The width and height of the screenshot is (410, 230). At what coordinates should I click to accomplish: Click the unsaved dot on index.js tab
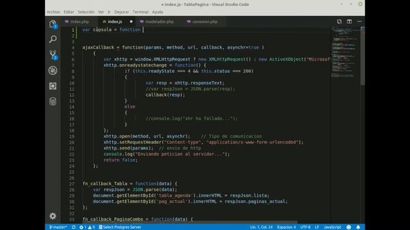[x=131, y=22]
